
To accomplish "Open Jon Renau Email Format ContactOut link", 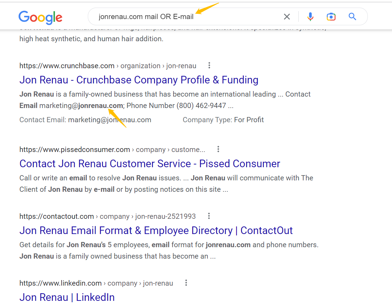I will [156, 231].
